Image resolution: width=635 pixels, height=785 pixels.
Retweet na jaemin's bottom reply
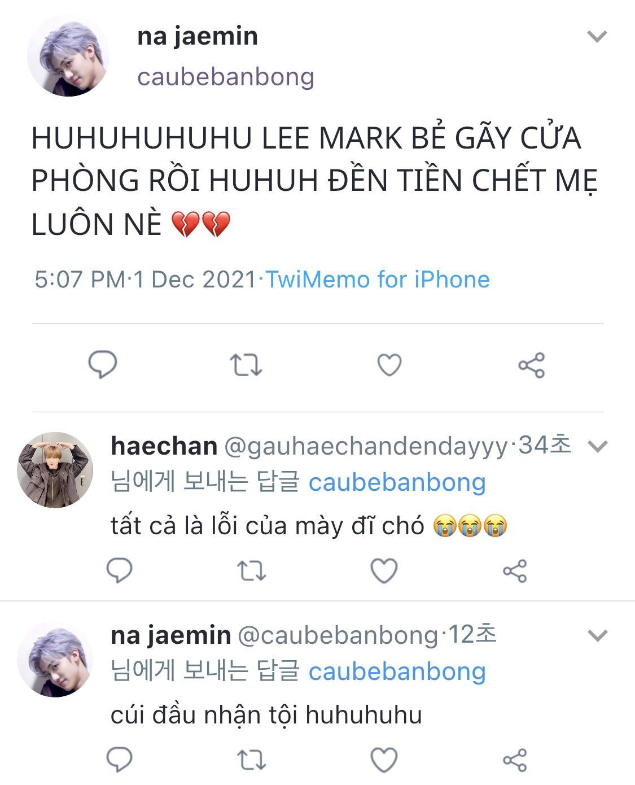251,760
